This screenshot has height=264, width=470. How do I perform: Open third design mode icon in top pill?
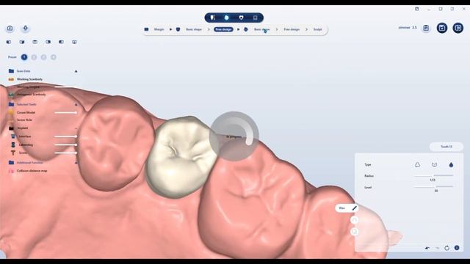point(241,18)
